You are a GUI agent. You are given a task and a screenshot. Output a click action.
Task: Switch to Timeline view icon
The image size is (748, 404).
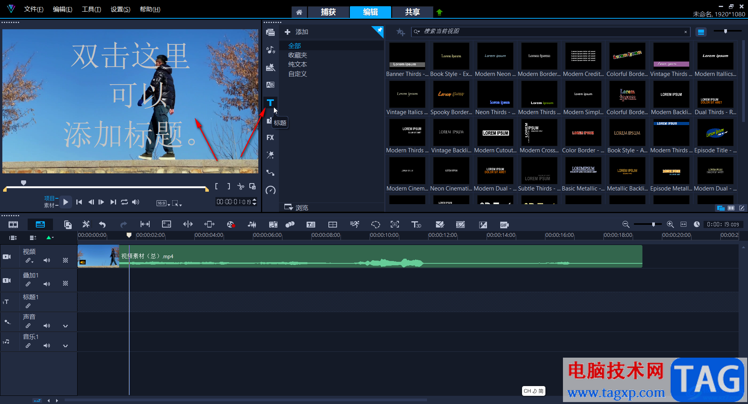click(40, 224)
